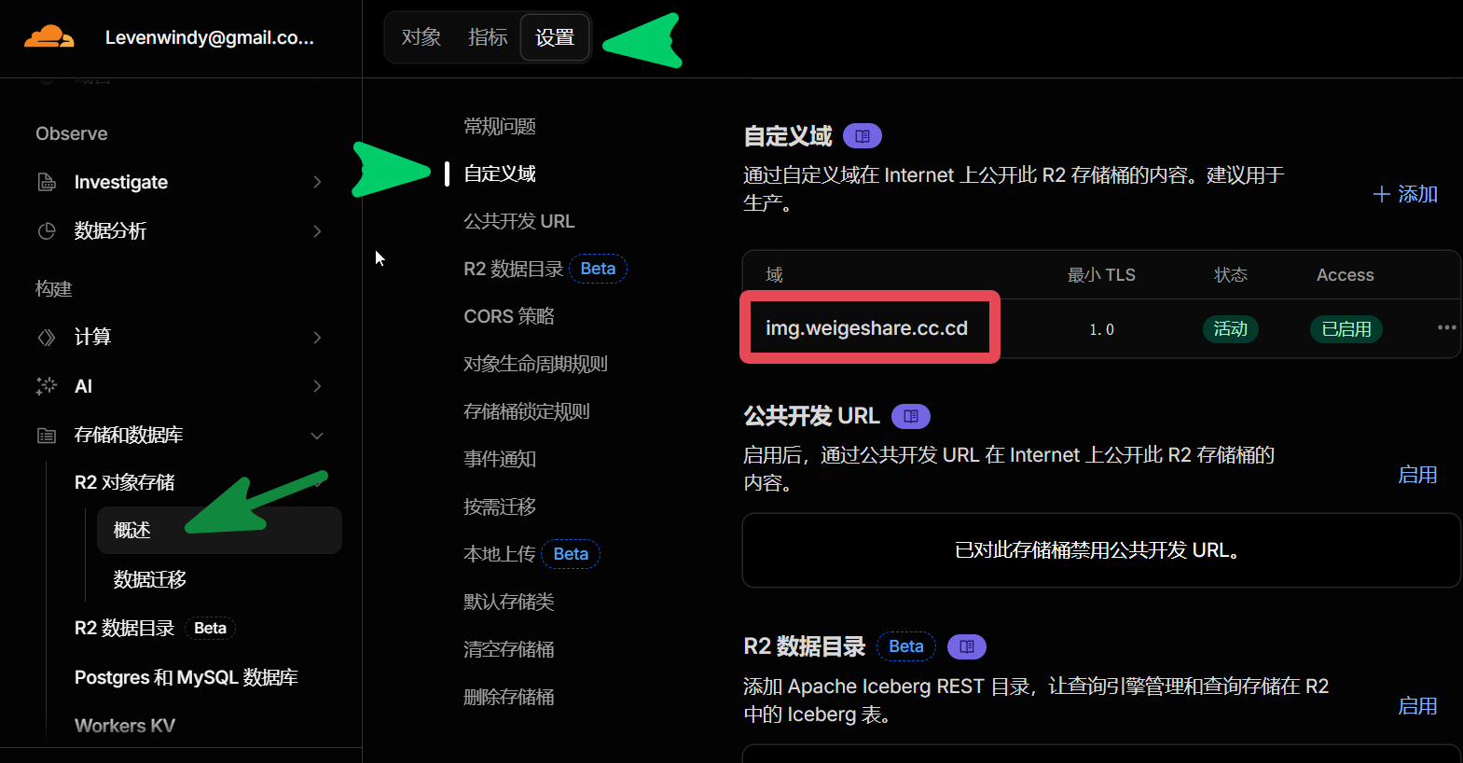Click the 活动 status badge
The image size is (1463, 763).
point(1231,329)
